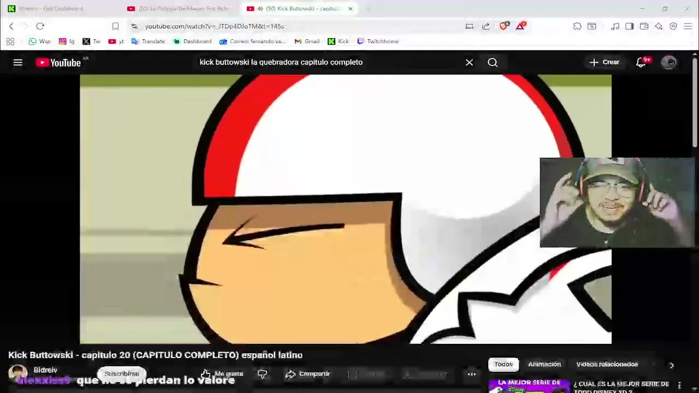Viewport: 699px width, 393px height.
Task: Open a new browser tab
Action: pyautogui.click(x=368, y=9)
